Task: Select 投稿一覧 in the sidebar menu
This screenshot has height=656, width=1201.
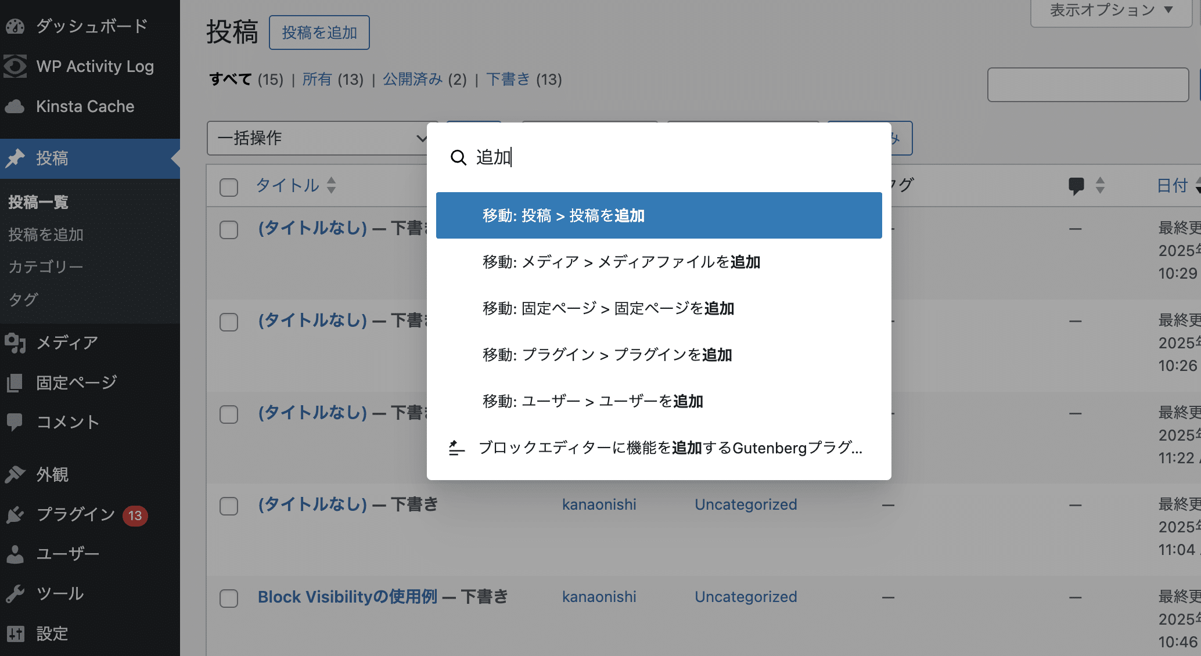Action: tap(38, 202)
